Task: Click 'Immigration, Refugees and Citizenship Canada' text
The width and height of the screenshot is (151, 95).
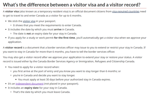Action: [x=107, y=61]
